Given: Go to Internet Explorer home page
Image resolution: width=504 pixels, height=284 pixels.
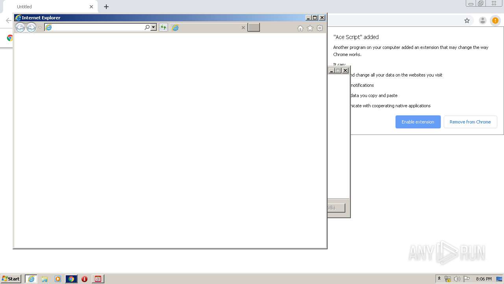Looking at the screenshot, I should pos(300,28).
